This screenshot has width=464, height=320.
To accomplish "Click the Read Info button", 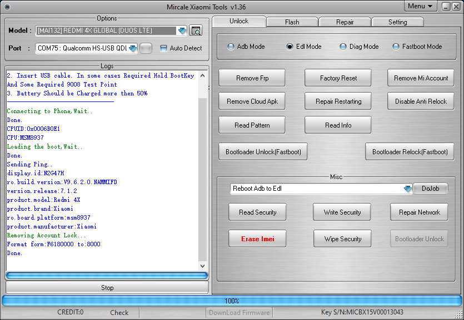I will (x=338, y=125).
